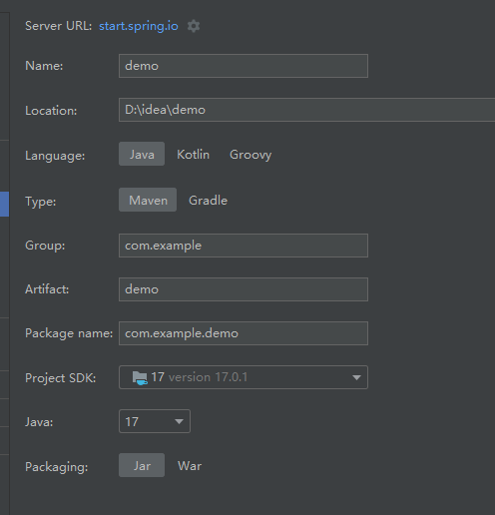Open the Java version dropdown arrow
The width and height of the screenshot is (495, 515).
[x=179, y=421]
